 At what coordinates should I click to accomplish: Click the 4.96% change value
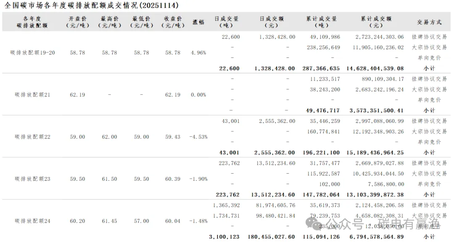click(x=198, y=53)
